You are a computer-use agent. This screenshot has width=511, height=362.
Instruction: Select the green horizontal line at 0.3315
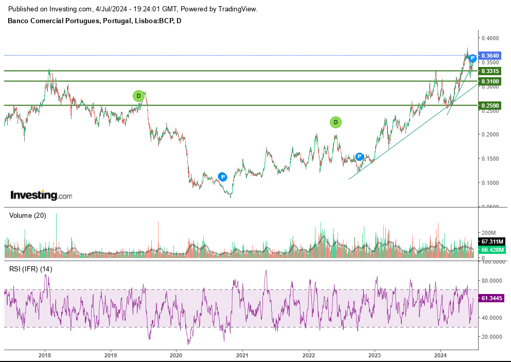pyautogui.click(x=241, y=71)
